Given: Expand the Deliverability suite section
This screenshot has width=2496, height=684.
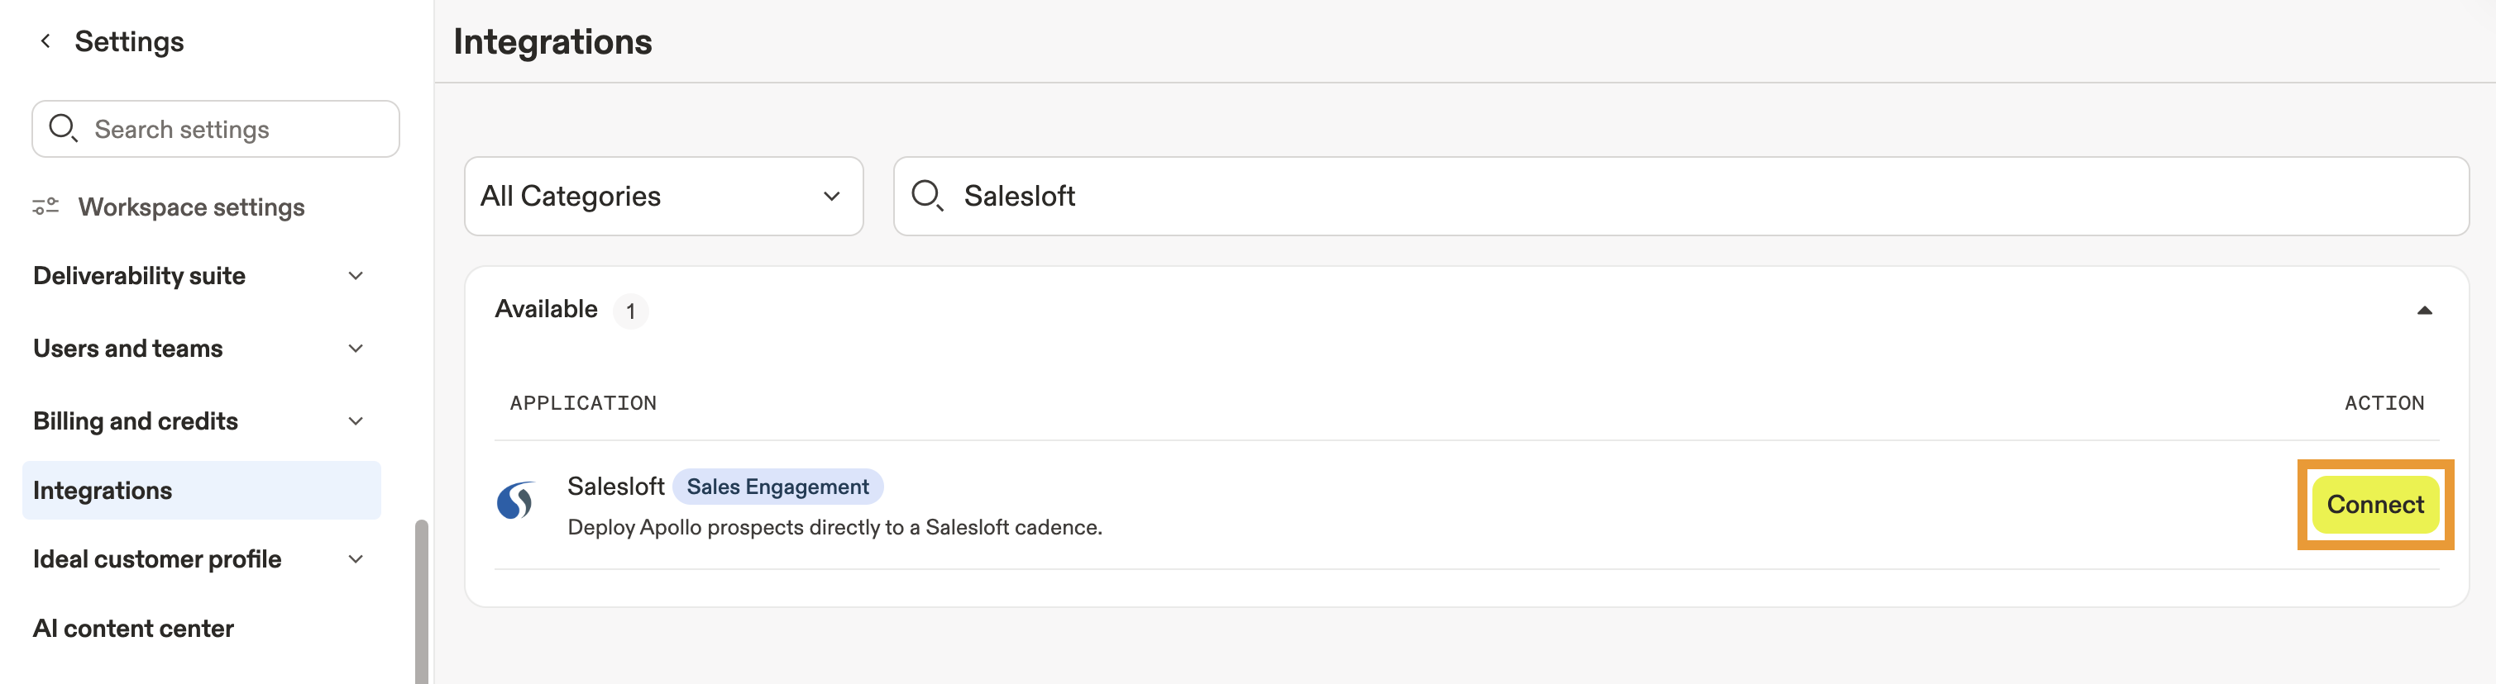Looking at the screenshot, I should coord(356,276).
